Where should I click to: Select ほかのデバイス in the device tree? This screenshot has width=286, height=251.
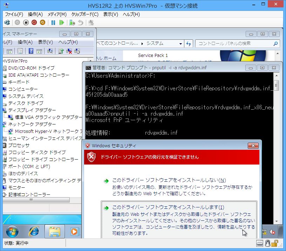[x=23, y=173]
